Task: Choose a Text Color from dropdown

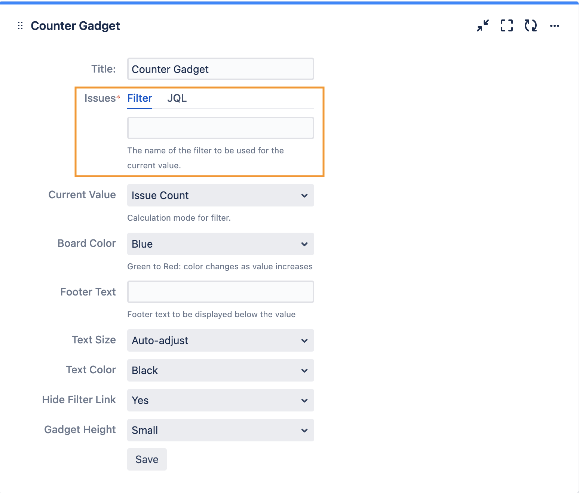Action: pos(220,370)
